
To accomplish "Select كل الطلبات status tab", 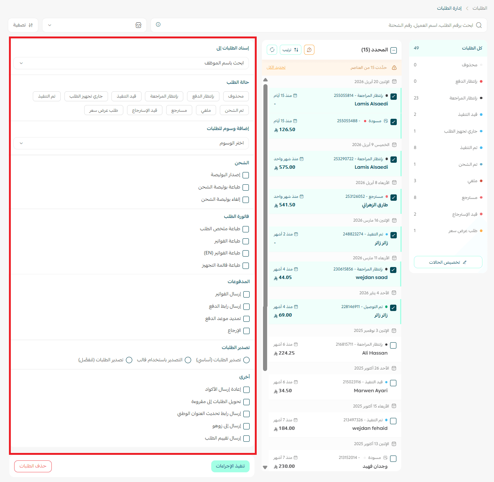I will click(x=448, y=48).
